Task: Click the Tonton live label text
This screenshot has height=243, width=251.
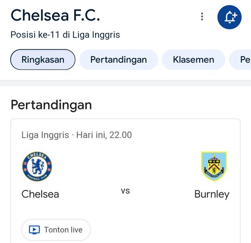Action: tap(63, 230)
